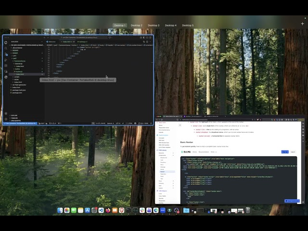
Task: Collapse the bootstrap folder
Action: pyautogui.click(x=19, y=64)
